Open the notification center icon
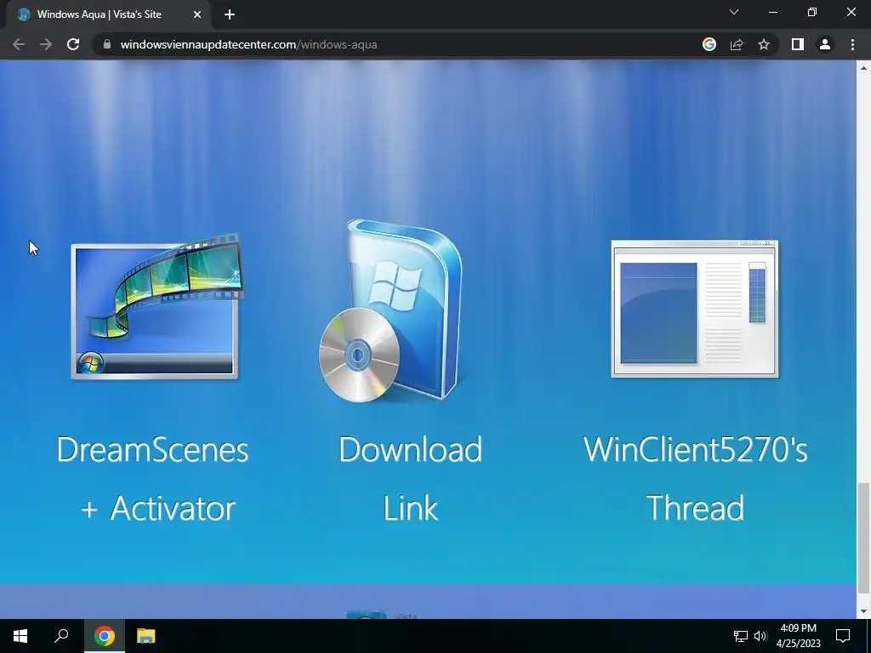 coord(843,636)
